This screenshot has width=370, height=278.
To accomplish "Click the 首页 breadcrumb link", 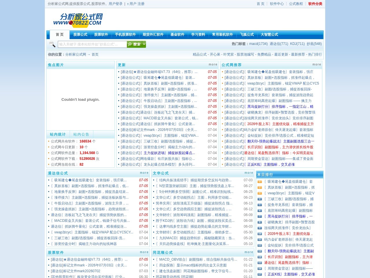I will pyautogui.click(x=95, y=54).
